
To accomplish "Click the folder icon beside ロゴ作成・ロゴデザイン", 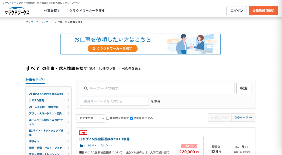I will coord(81,145).
